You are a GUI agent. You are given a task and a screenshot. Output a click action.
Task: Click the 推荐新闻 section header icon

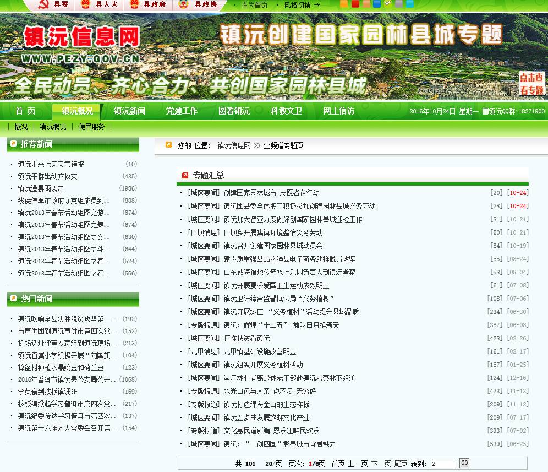pos(14,144)
